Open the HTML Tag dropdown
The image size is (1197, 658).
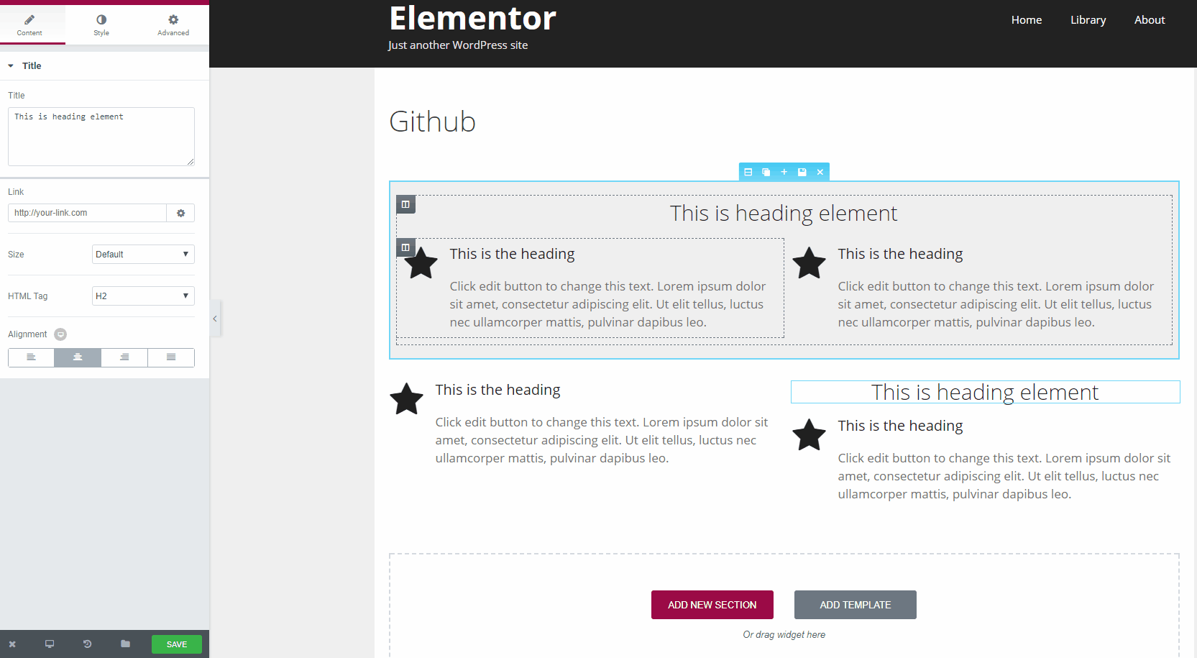click(x=142, y=296)
